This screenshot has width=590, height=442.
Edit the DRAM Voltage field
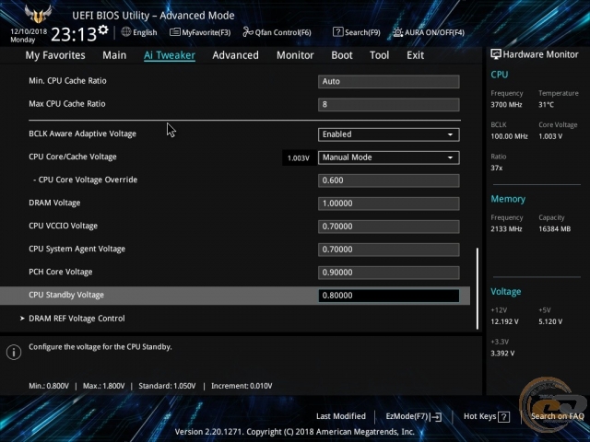389,204
